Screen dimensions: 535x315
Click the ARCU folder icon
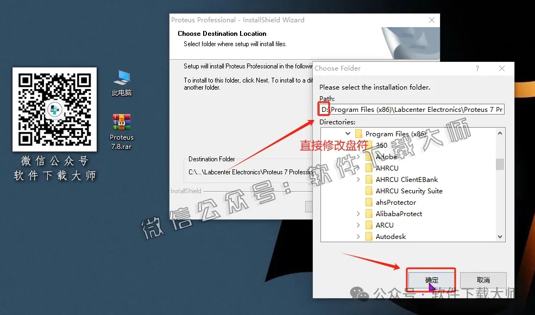coord(369,225)
